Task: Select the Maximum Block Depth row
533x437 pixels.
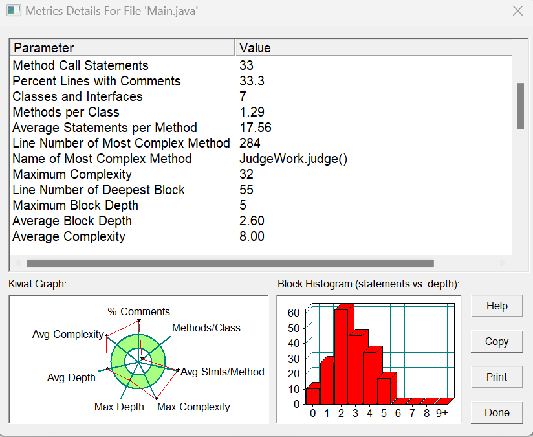Action: click(261, 205)
